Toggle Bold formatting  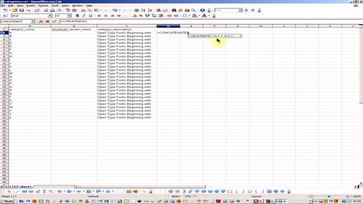point(77,16)
